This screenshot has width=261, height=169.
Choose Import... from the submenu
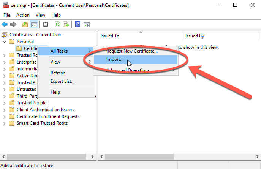(x=136, y=59)
